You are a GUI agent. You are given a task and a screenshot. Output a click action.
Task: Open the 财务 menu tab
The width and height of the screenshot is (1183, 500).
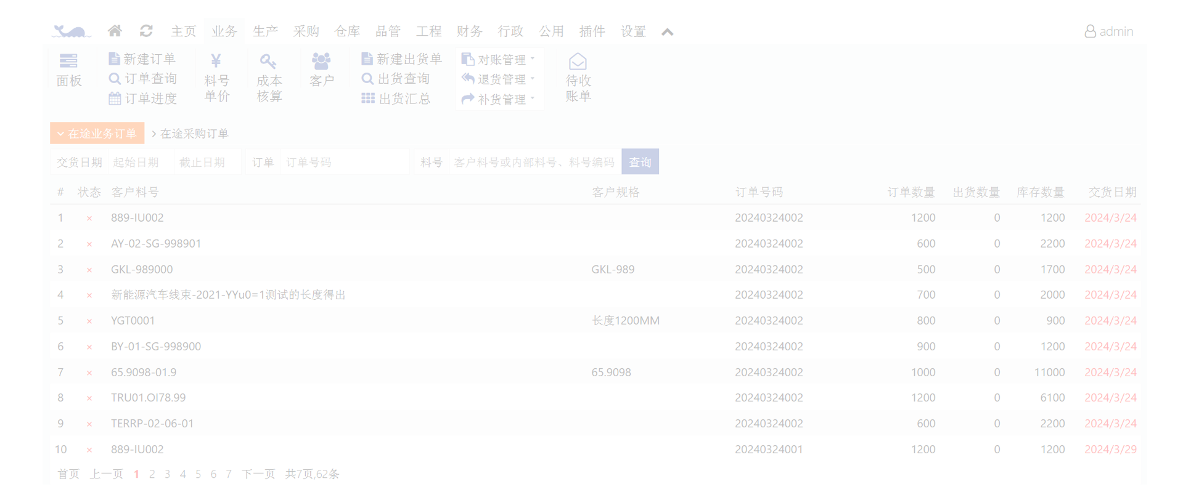click(469, 31)
